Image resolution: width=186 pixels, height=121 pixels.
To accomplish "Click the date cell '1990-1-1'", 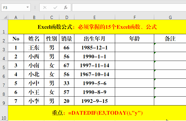I will tap(95, 56).
